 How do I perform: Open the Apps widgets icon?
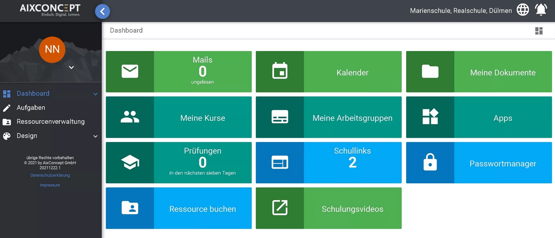click(430, 117)
